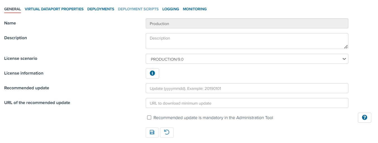Click the Name field containing Production
The width and height of the screenshot is (378, 143).
point(247,24)
